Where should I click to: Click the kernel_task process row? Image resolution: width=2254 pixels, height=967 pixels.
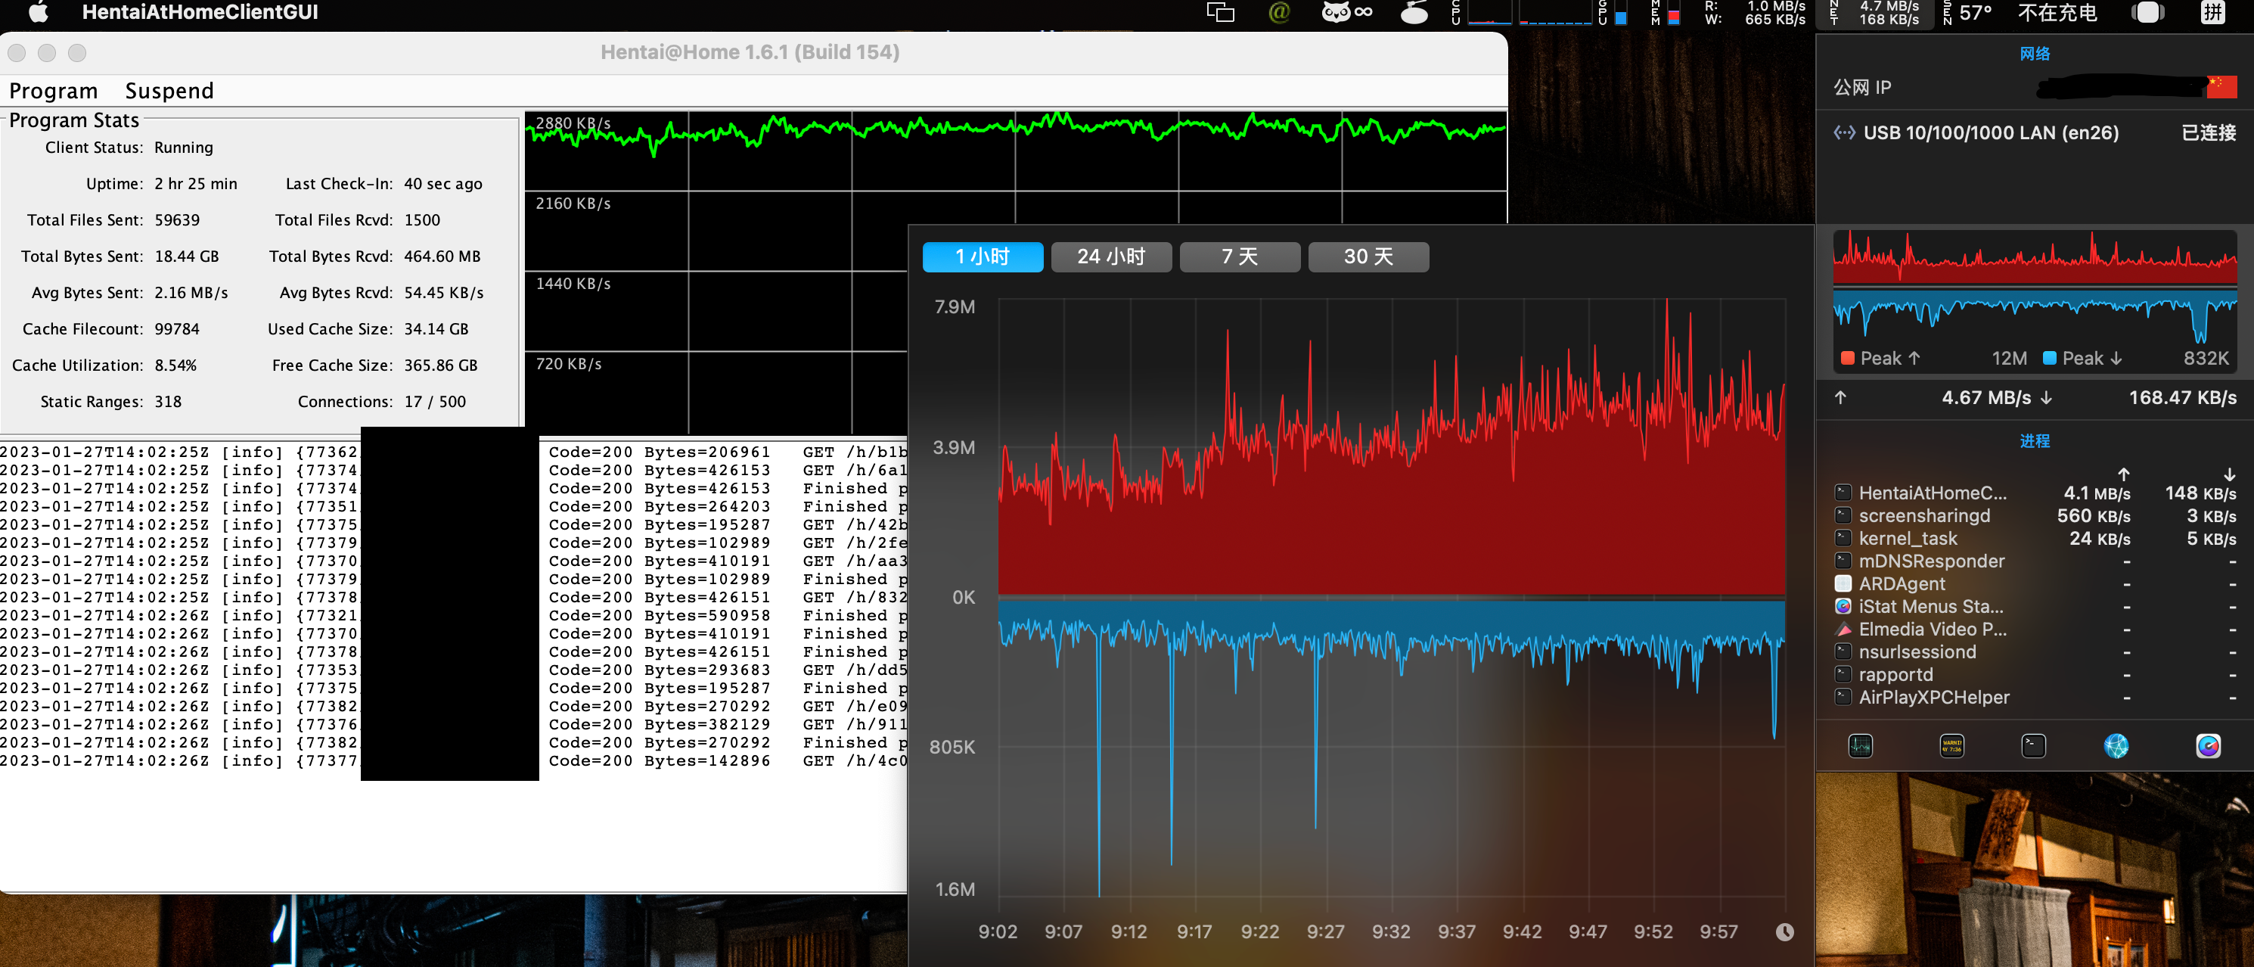click(x=2035, y=538)
